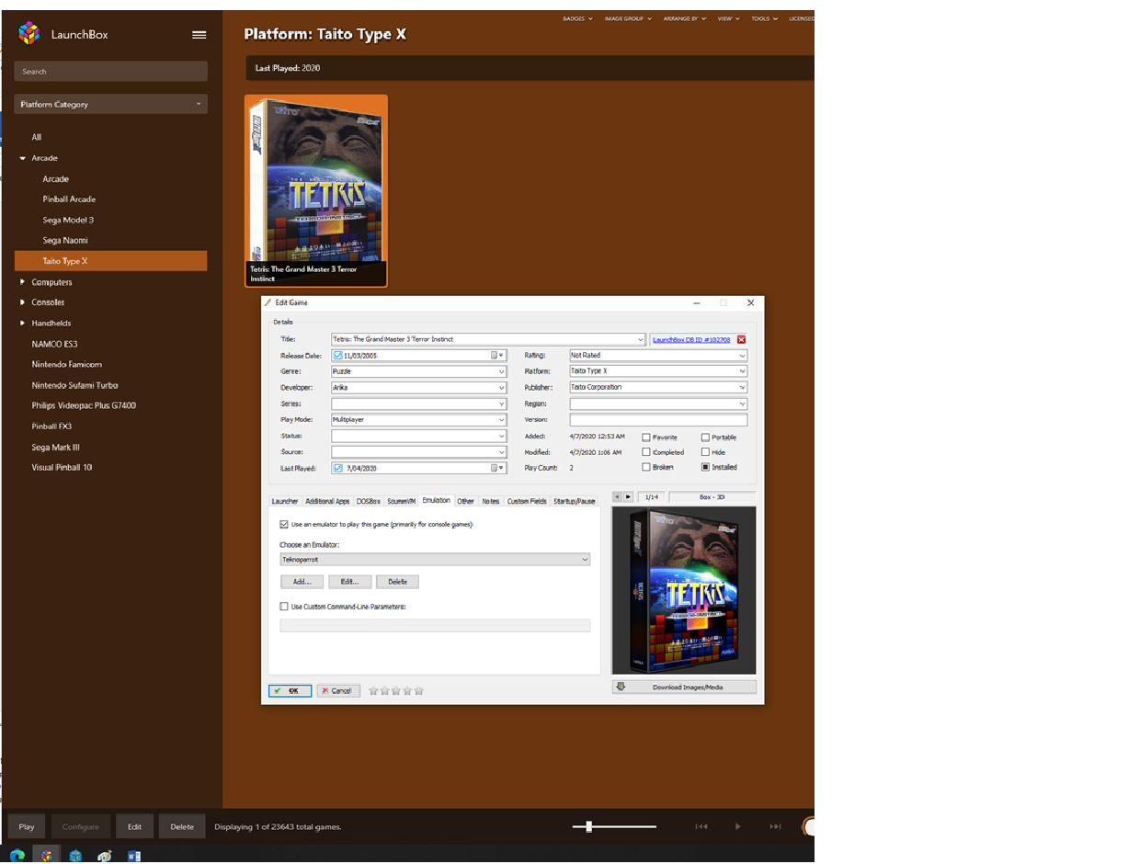Viewport: 1128px width, 864px height.
Task: Click the LaunchBox cube logo
Action: click(x=29, y=34)
